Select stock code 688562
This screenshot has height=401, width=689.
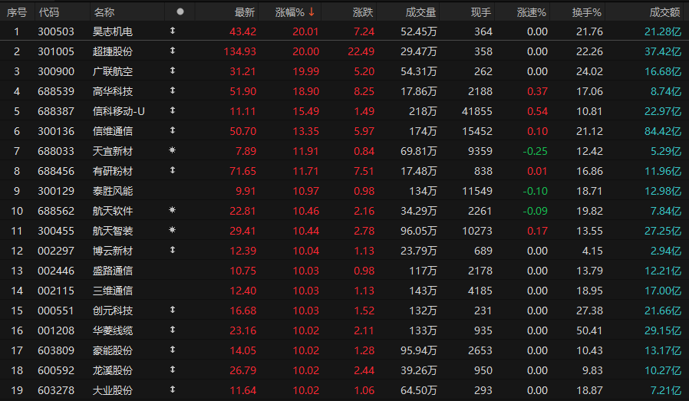(56, 211)
